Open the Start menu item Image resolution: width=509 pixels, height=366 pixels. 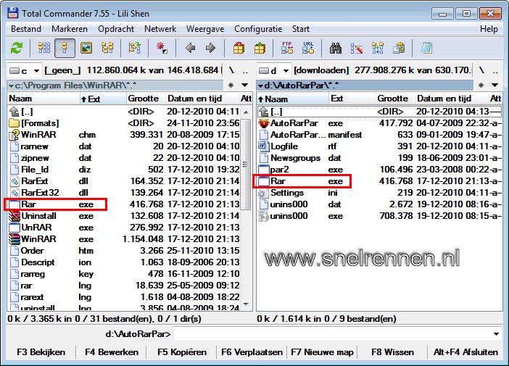(x=301, y=29)
